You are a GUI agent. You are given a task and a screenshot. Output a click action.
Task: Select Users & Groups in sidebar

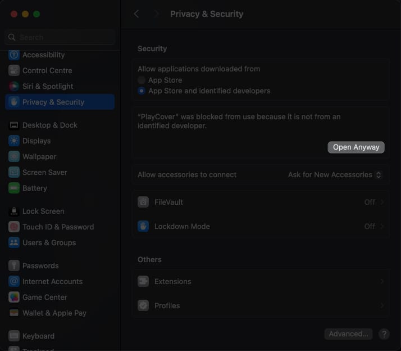(60, 242)
